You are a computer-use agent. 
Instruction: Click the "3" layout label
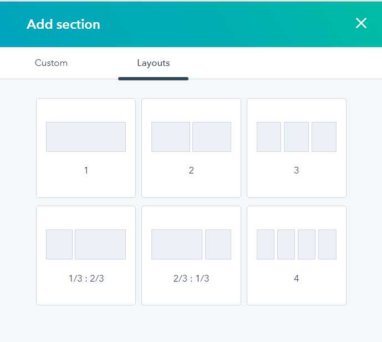pyautogui.click(x=297, y=170)
